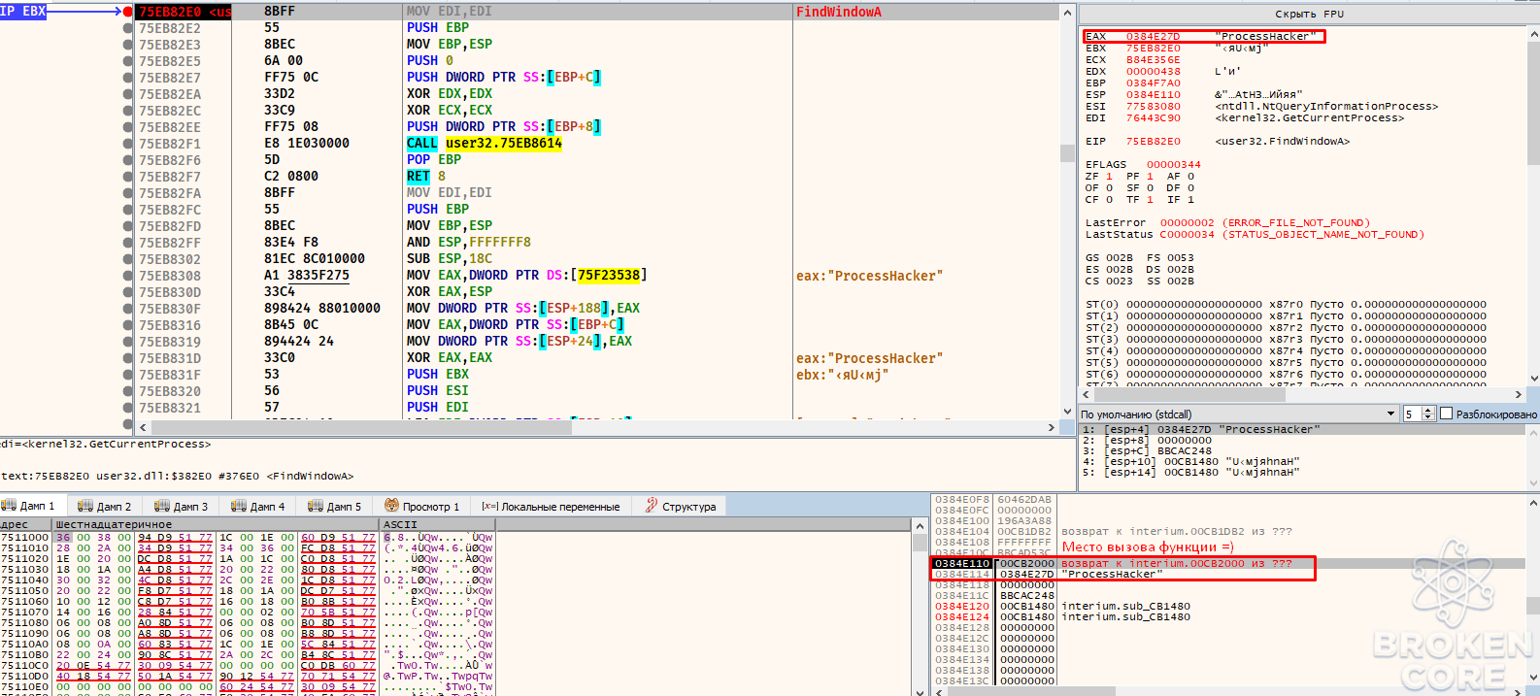The image size is (1540, 696).
Task: Select the EAX register value 0384E27D
Action: click(1153, 37)
